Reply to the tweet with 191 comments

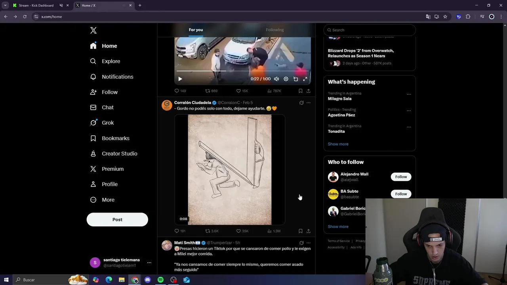point(180,231)
